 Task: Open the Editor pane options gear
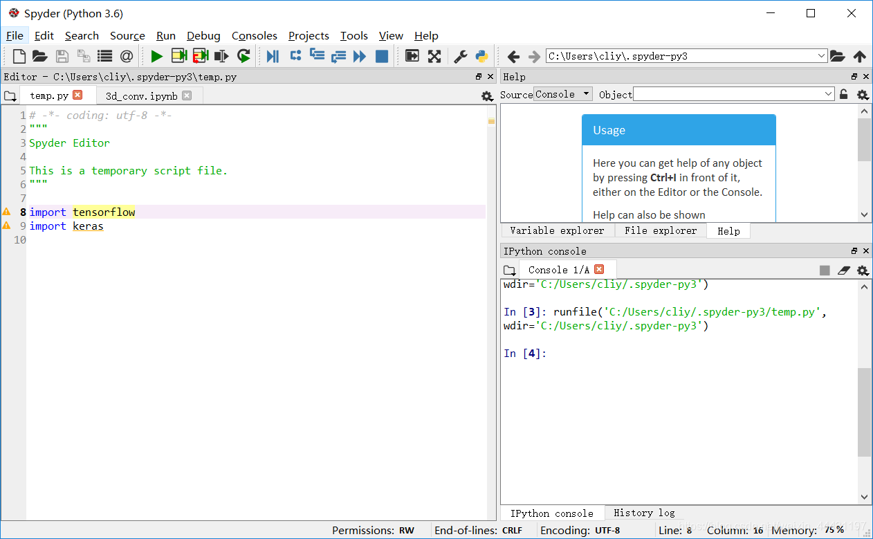pos(487,96)
